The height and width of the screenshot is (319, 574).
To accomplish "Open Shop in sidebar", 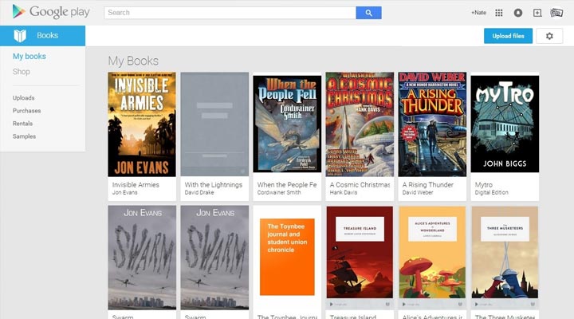I will (22, 72).
